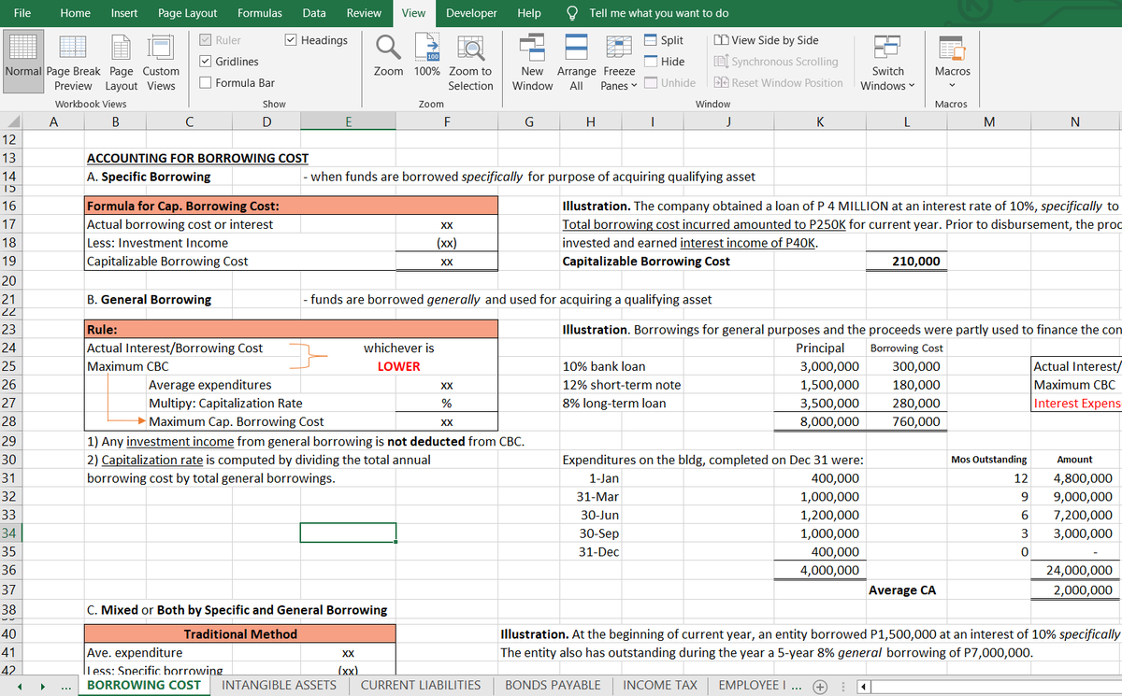Viewport: 1122px width, 696px height.
Task: Switch to INTANGIBLE ASSETS sheet
Action: point(279,685)
